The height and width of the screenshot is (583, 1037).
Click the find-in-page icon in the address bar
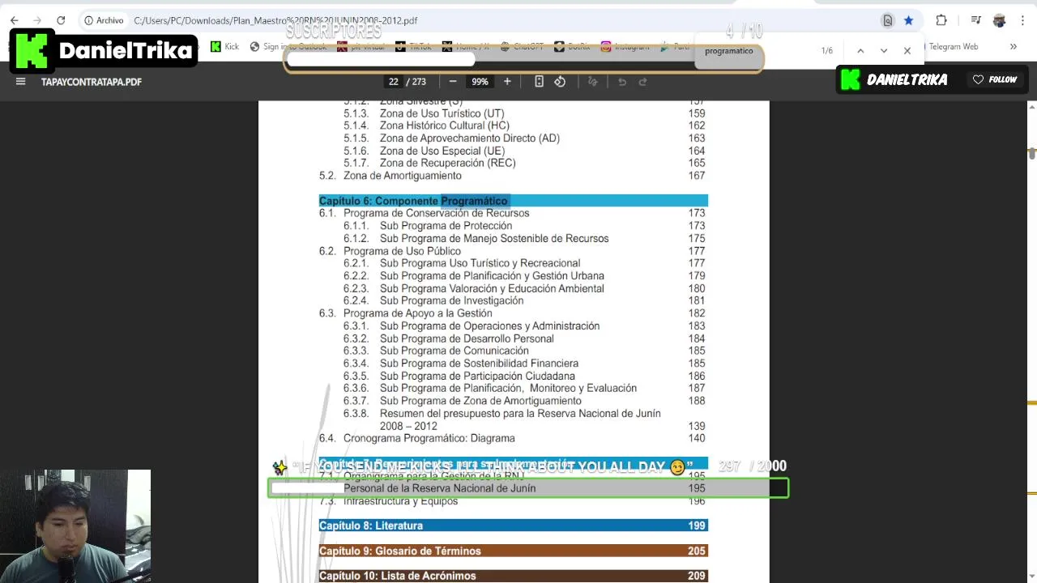click(888, 20)
